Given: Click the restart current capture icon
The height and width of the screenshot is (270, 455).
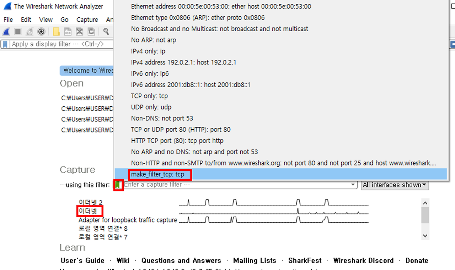Looking at the screenshot, I should (30, 32).
